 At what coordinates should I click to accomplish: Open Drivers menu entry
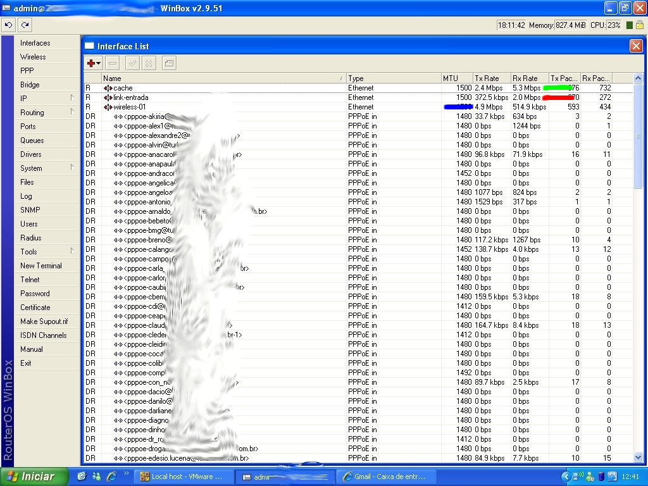[47, 154]
